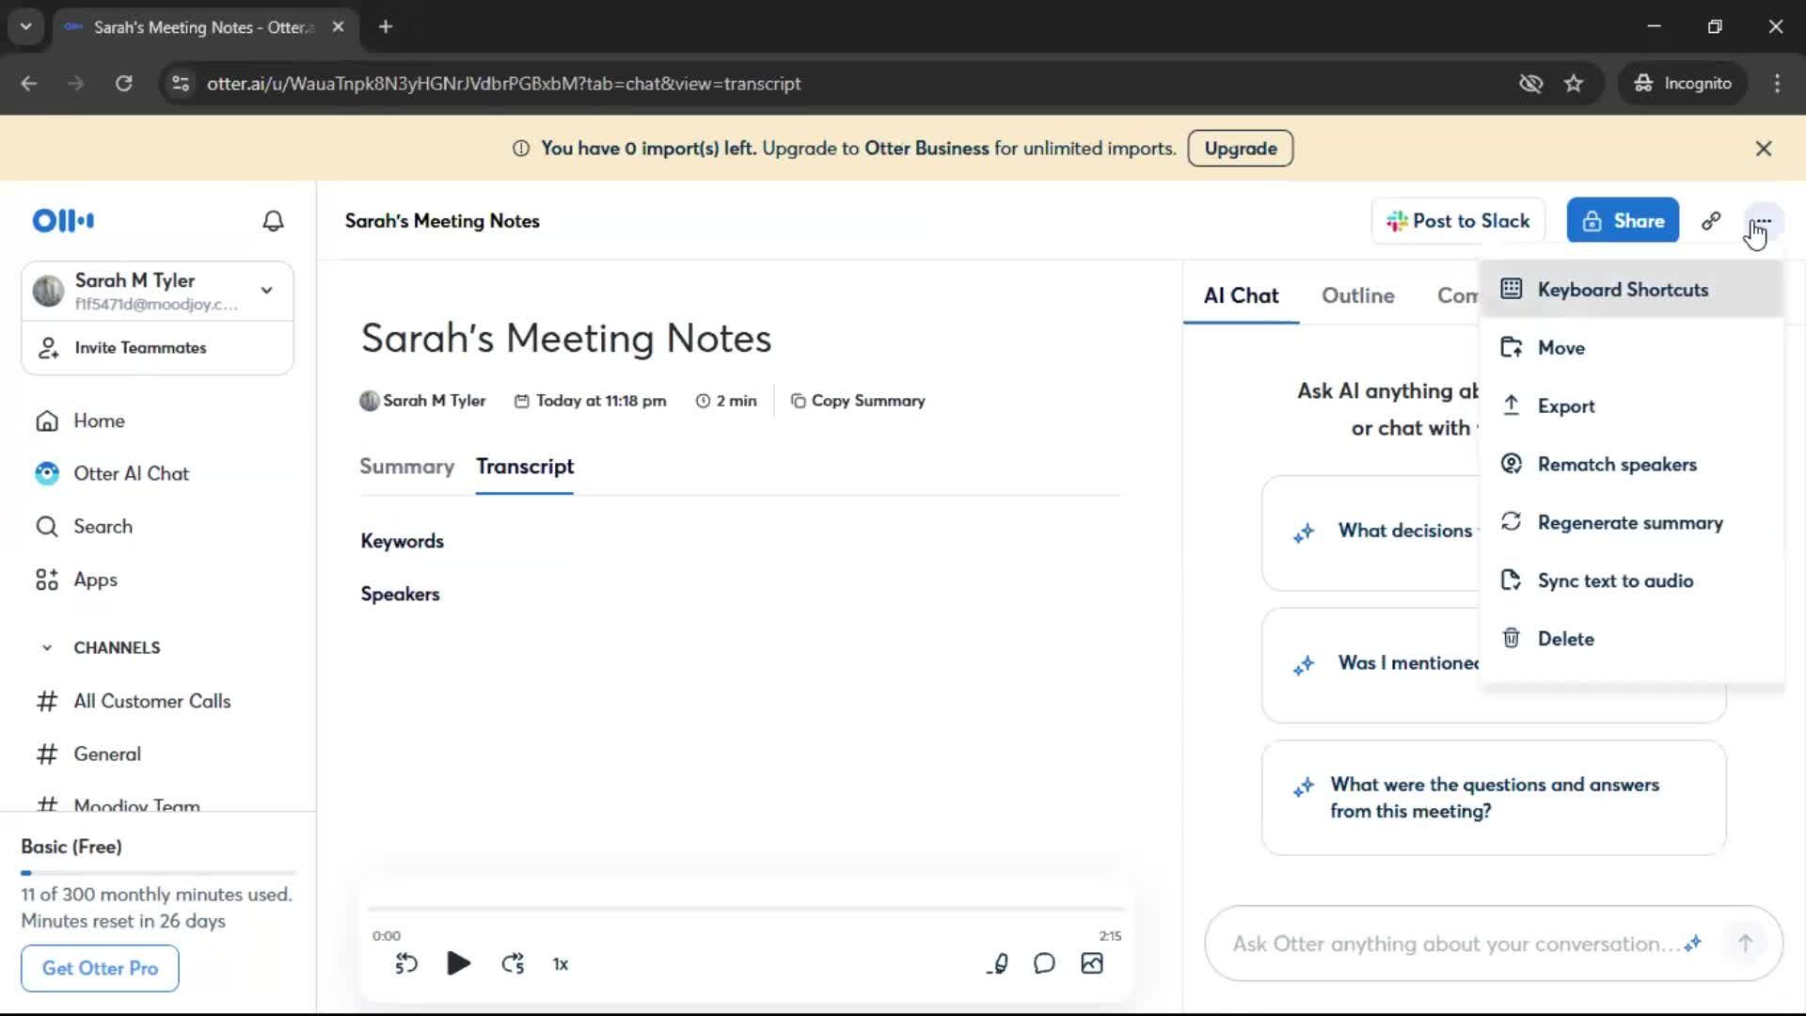1806x1016 pixels.
Task: Click the site information icon in address bar
Action: coord(181,84)
